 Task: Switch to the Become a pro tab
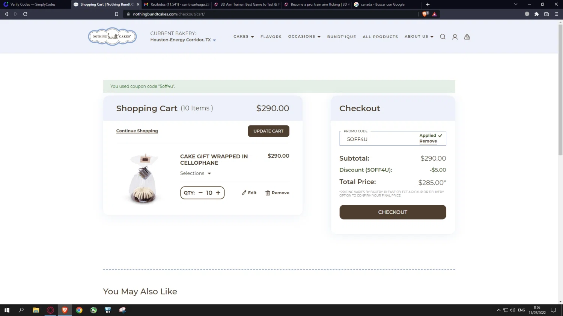pyautogui.click(x=316, y=4)
